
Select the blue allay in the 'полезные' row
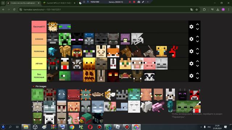53,51
